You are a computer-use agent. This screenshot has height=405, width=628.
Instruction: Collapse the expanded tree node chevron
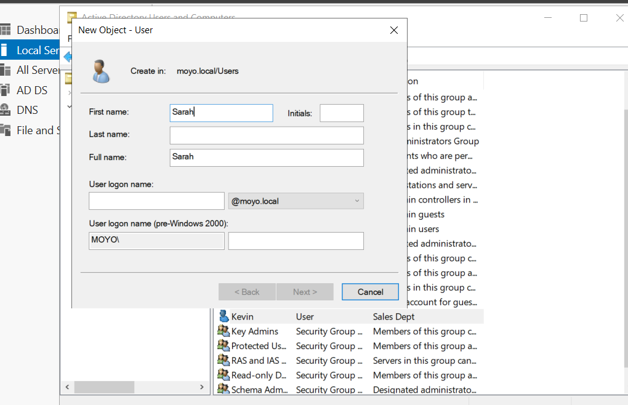point(69,106)
